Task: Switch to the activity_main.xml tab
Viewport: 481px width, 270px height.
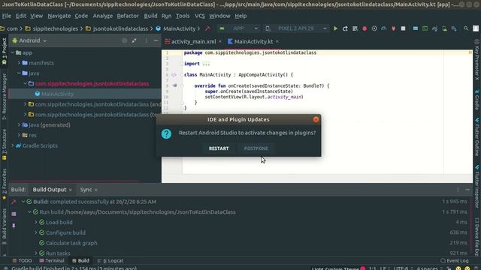Action: tap(193, 42)
